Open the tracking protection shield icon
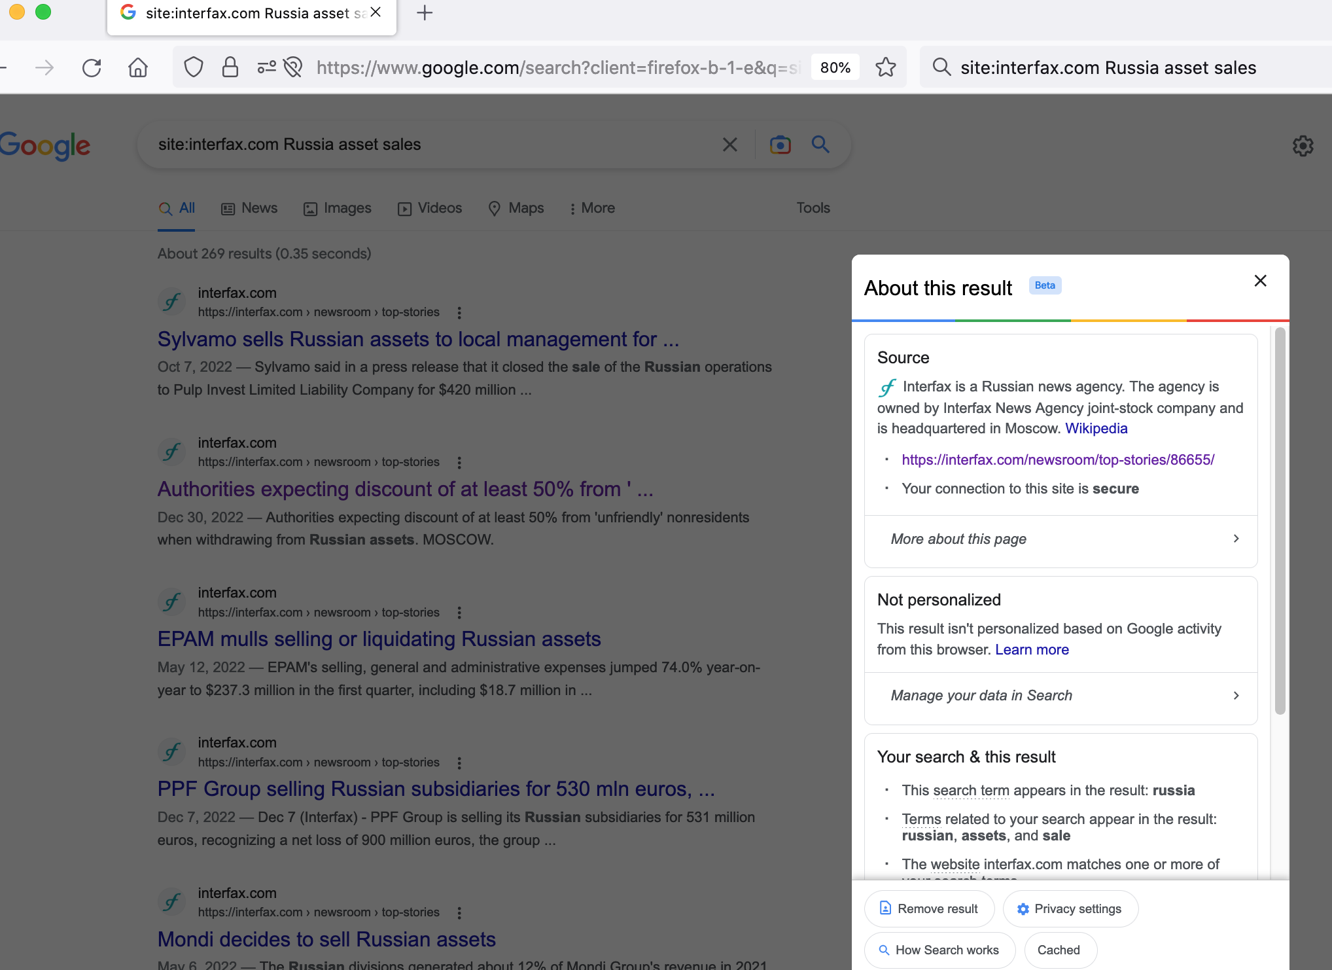 click(x=194, y=67)
